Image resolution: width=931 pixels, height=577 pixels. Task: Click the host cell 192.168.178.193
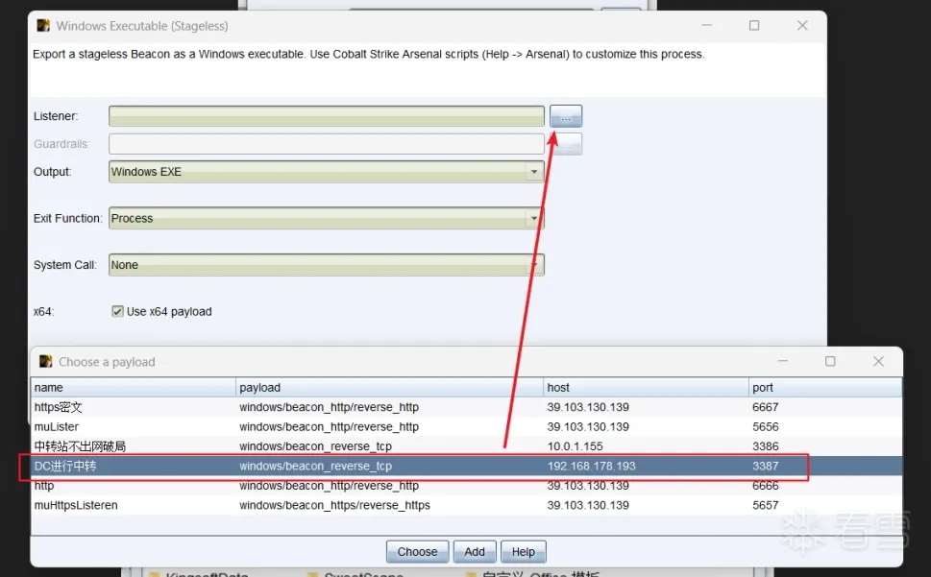[592, 466]
